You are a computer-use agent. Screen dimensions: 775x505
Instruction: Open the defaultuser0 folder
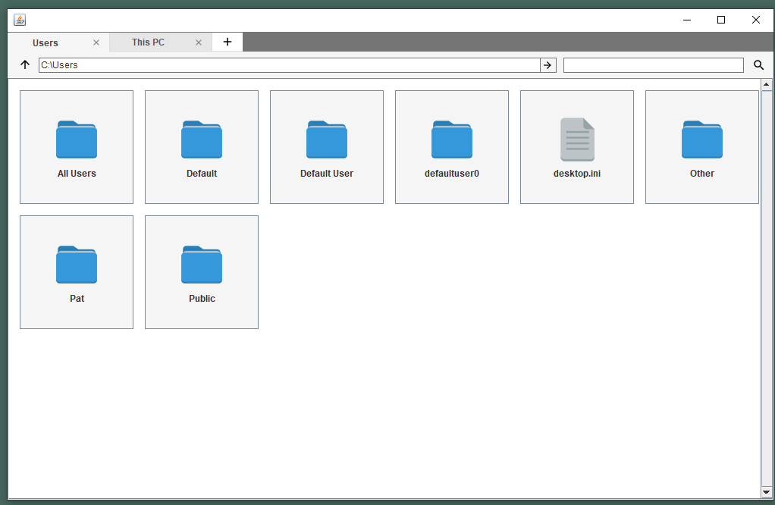tap(451, 146)
